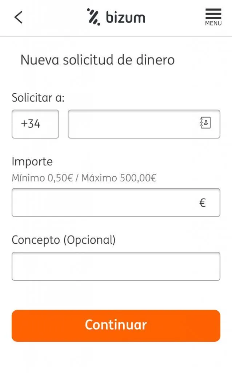The height and width of the screenshot is (373, 232).
Task: Select the address book icon next to phone number
Action: click(205, 123)
